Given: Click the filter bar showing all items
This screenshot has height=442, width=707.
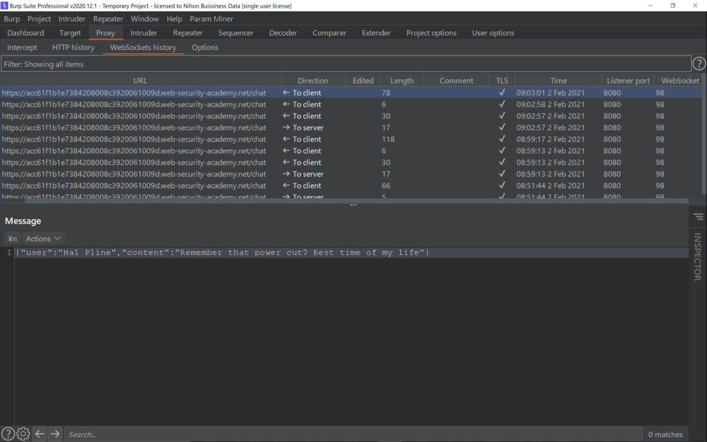Looking at the screenshot, I should pyautogui.click(x=346, y=64).
